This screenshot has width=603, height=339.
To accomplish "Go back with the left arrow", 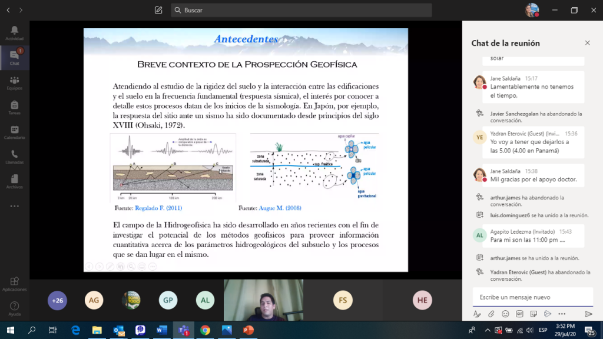I will [x=8, y=11].
